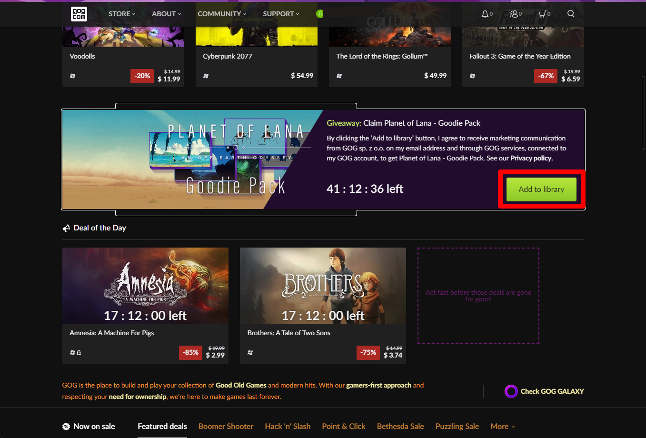Click Windows icon on Fallout 3 card
Viewport: 646px width, 438px height.
click(472, 76)
